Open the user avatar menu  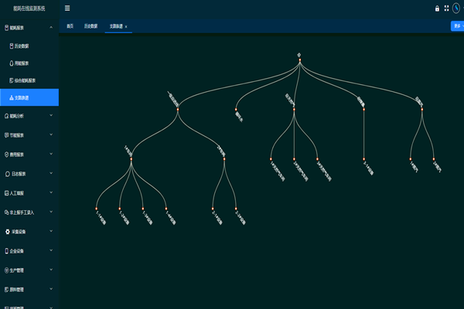(457, 8)
